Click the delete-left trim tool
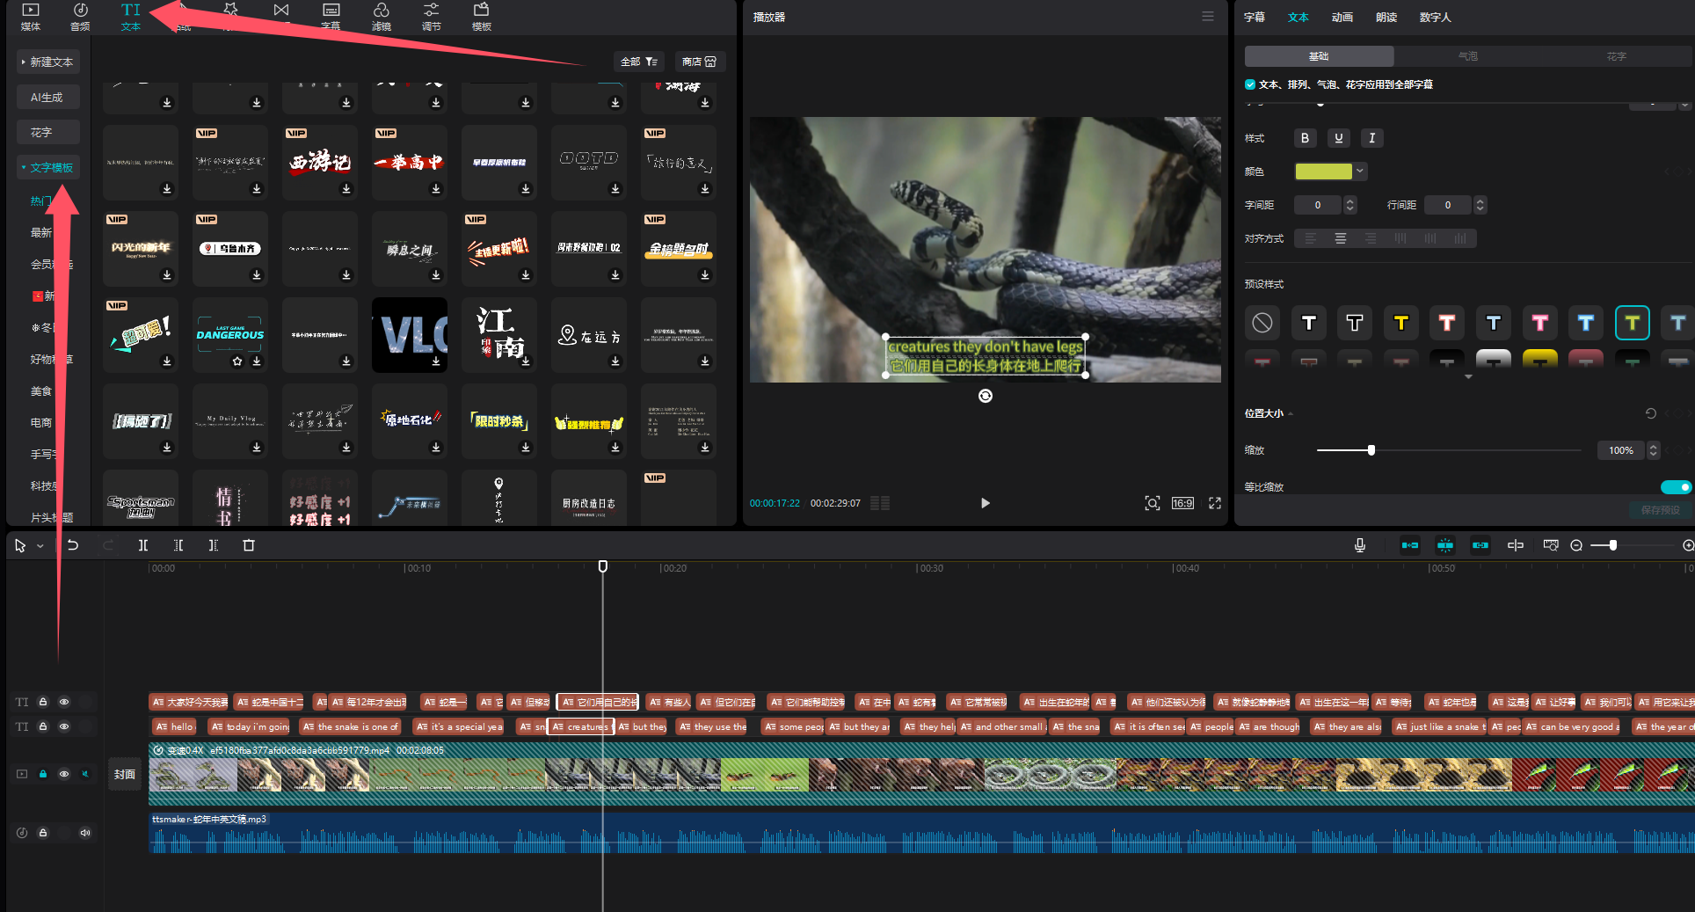The width and height of the screenshot is (1695, 912). click(x=178, y=545)
